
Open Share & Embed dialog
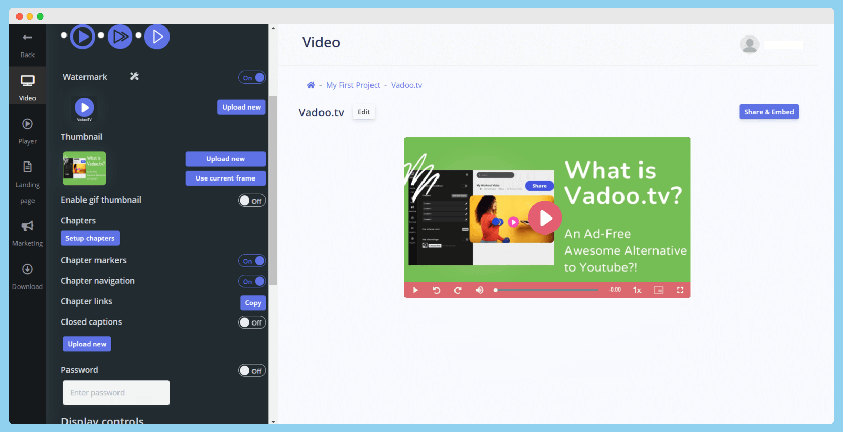point(769,112)
